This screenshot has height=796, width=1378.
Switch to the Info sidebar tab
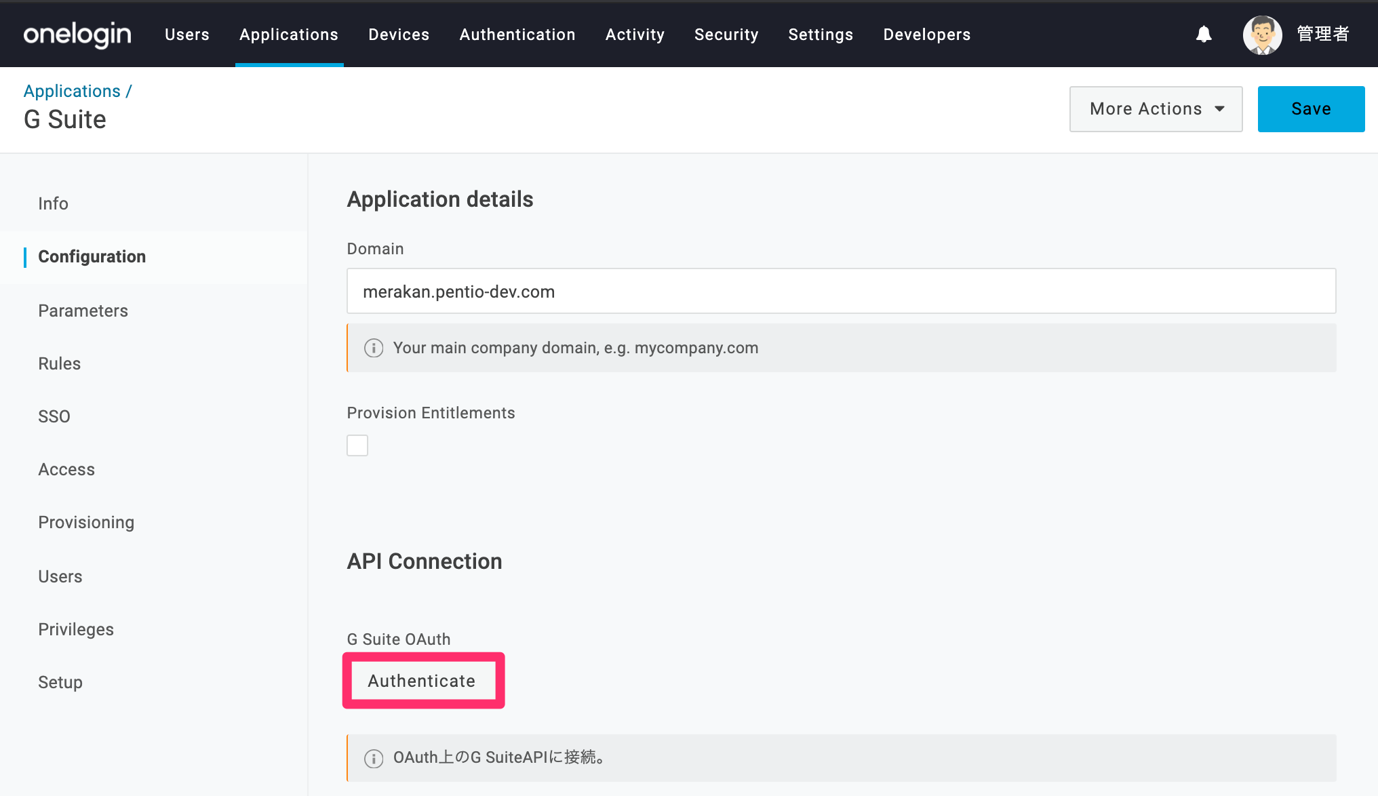(53, 203)
